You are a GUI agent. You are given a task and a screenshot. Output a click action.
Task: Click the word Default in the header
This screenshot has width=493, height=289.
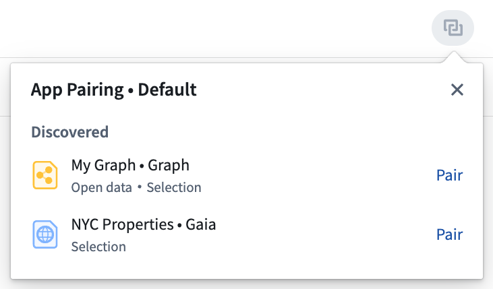click(167, 90)
